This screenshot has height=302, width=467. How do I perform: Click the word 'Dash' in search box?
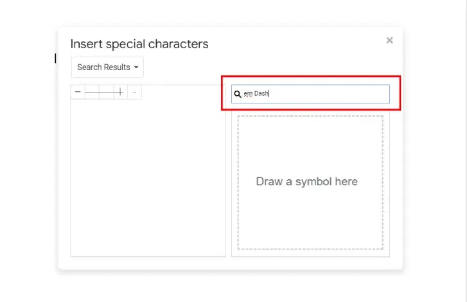261,94
